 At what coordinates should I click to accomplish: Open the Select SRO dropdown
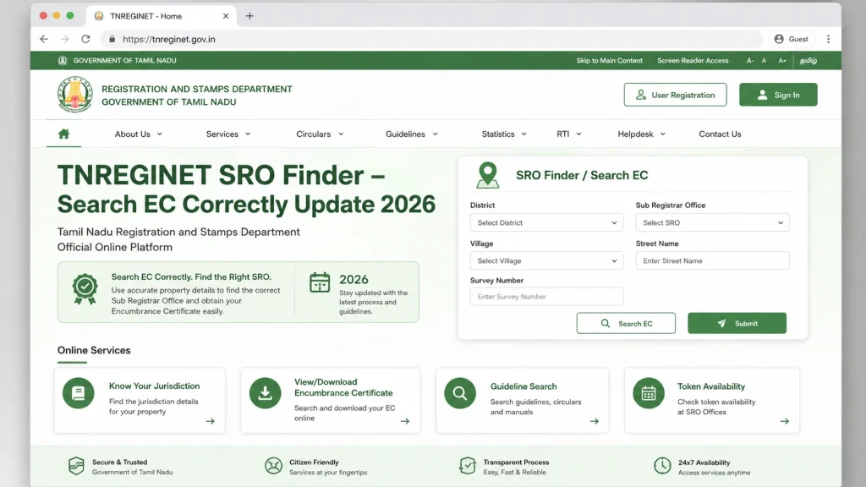pos(712,222)
